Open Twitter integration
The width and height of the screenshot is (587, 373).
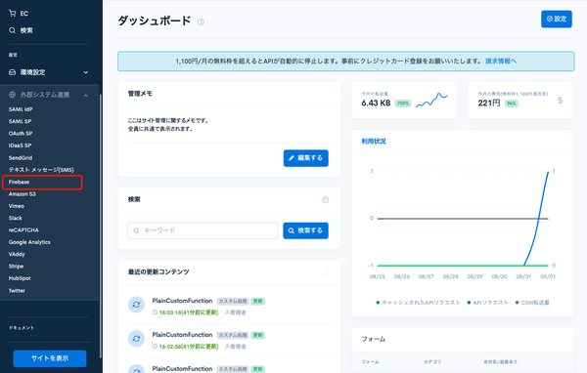pos(17,290)
